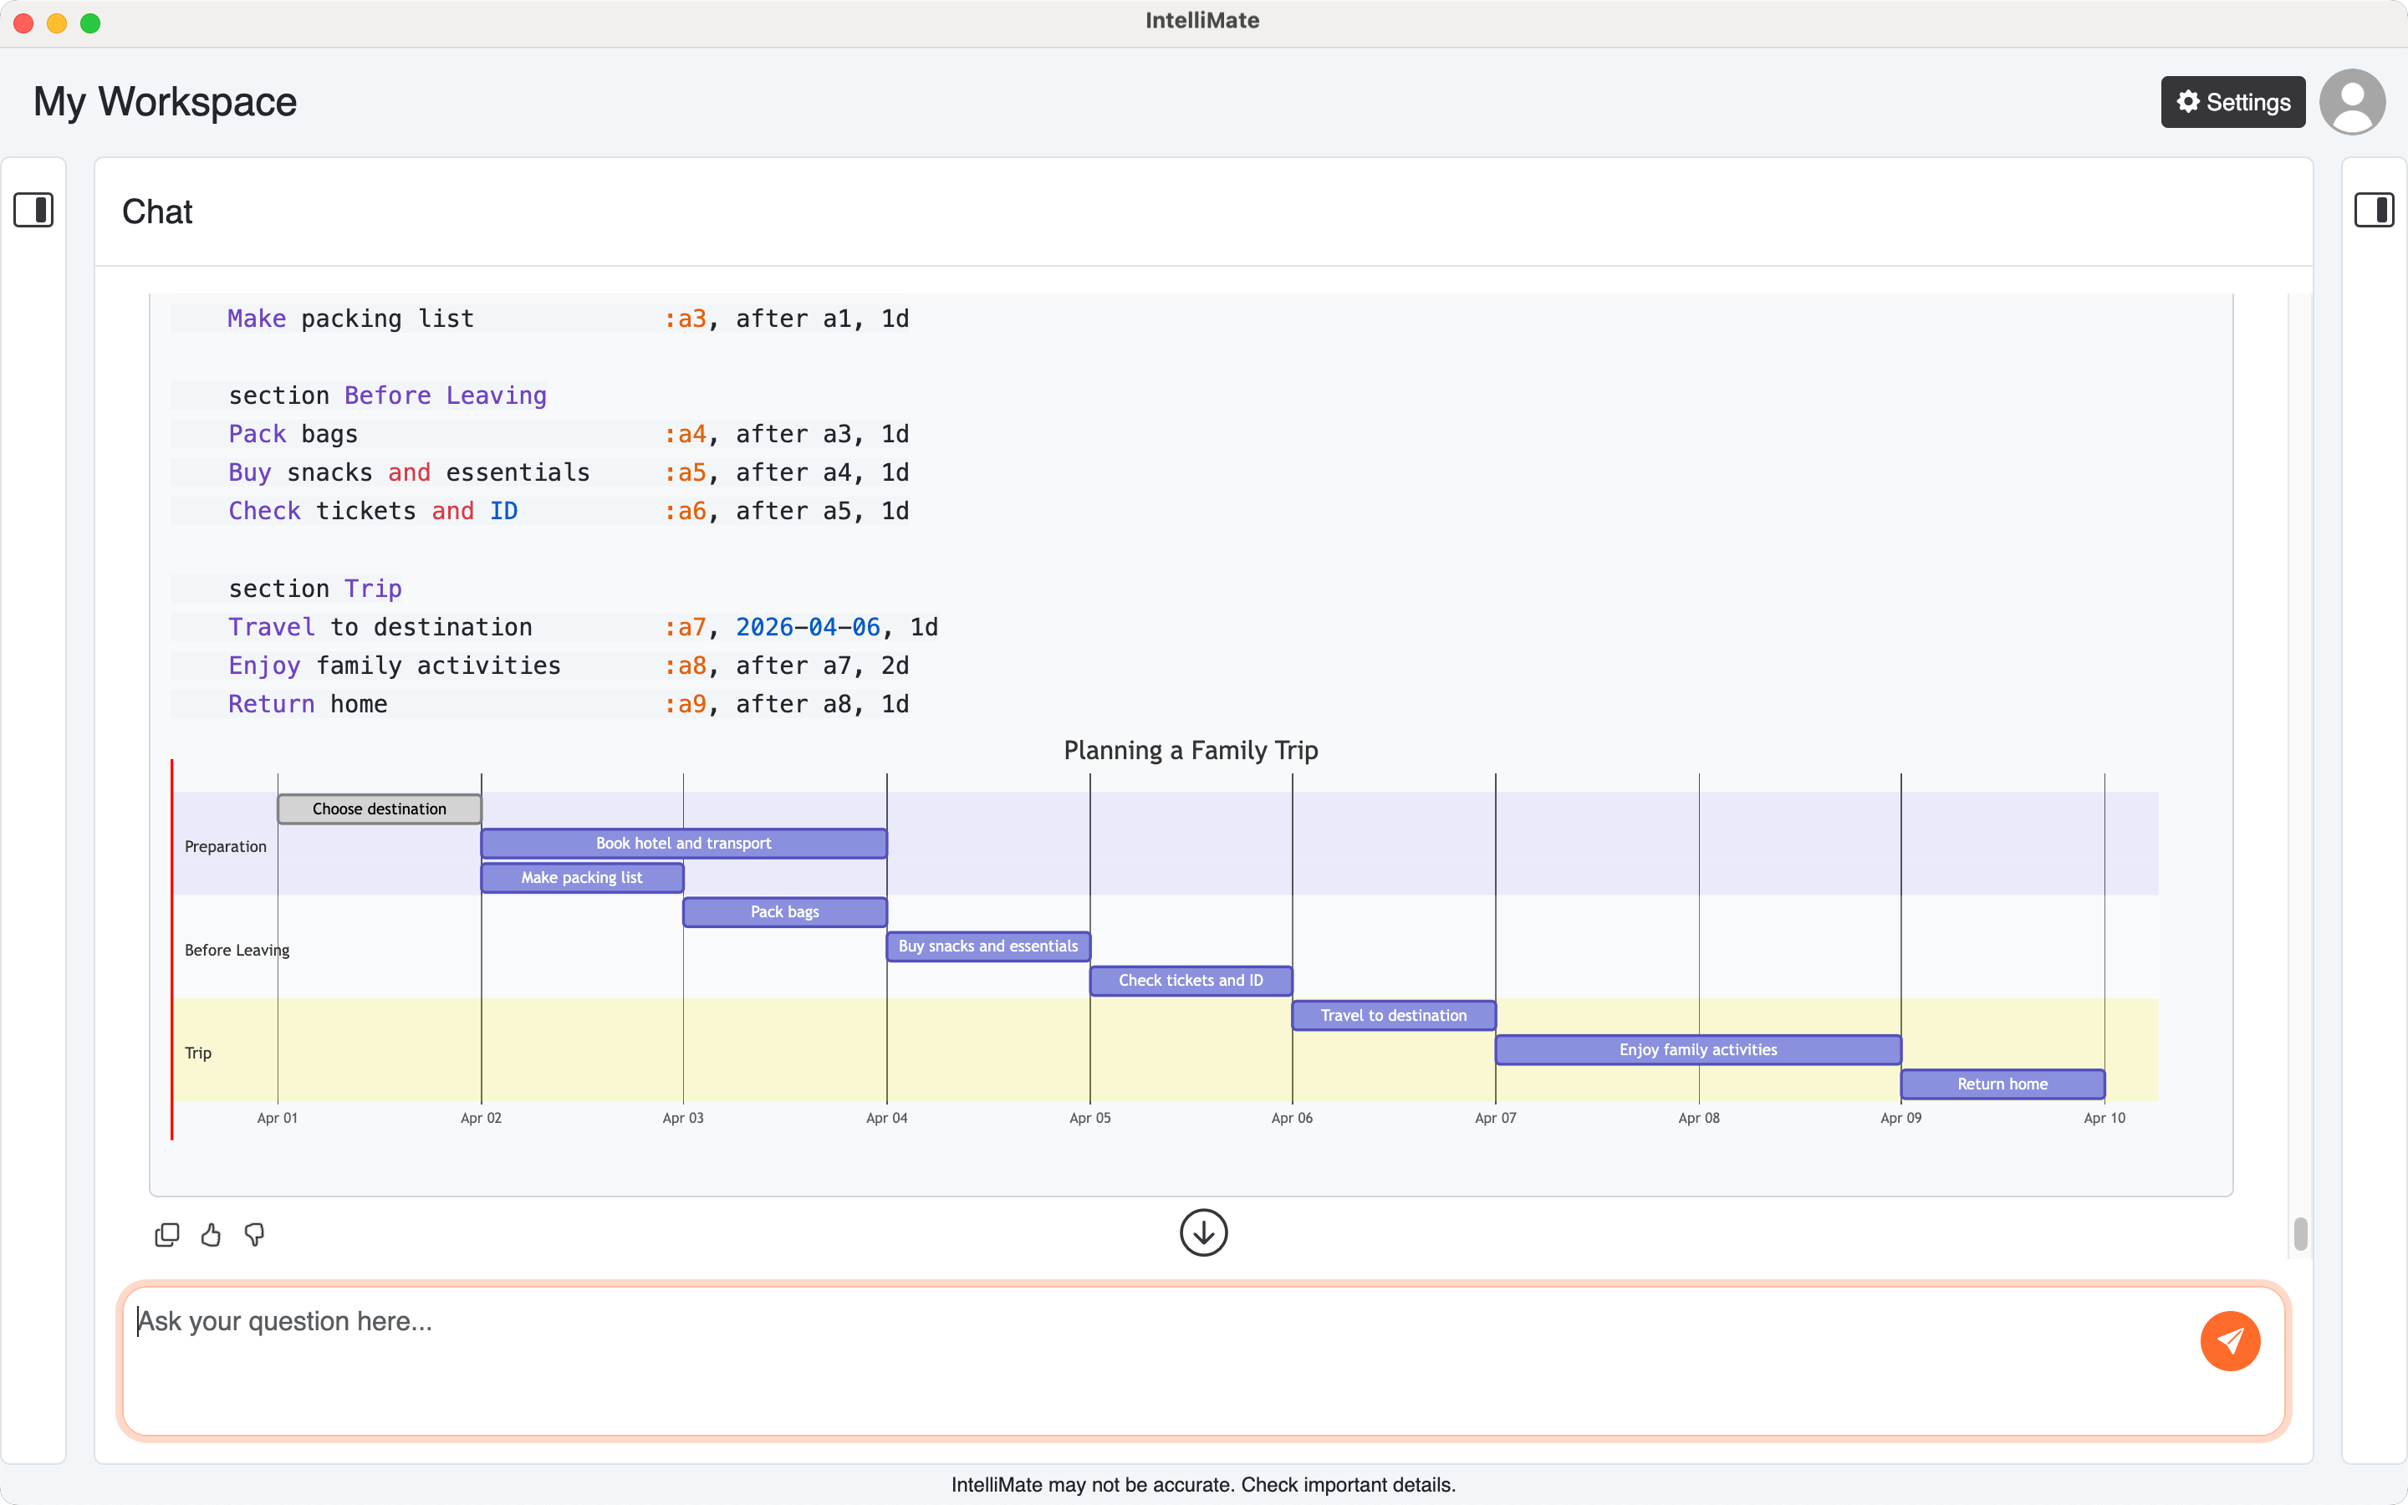This screenshot has width=2408, height=1505.
Task: Click the Return home bar on the Gantt chart
Action: click(x=2002, y=1084)
